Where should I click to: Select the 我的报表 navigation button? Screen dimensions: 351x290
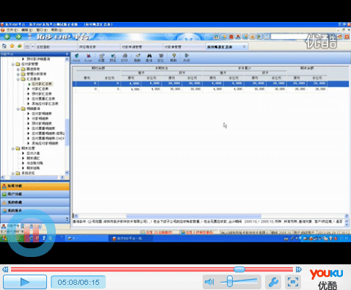(35, 211)
